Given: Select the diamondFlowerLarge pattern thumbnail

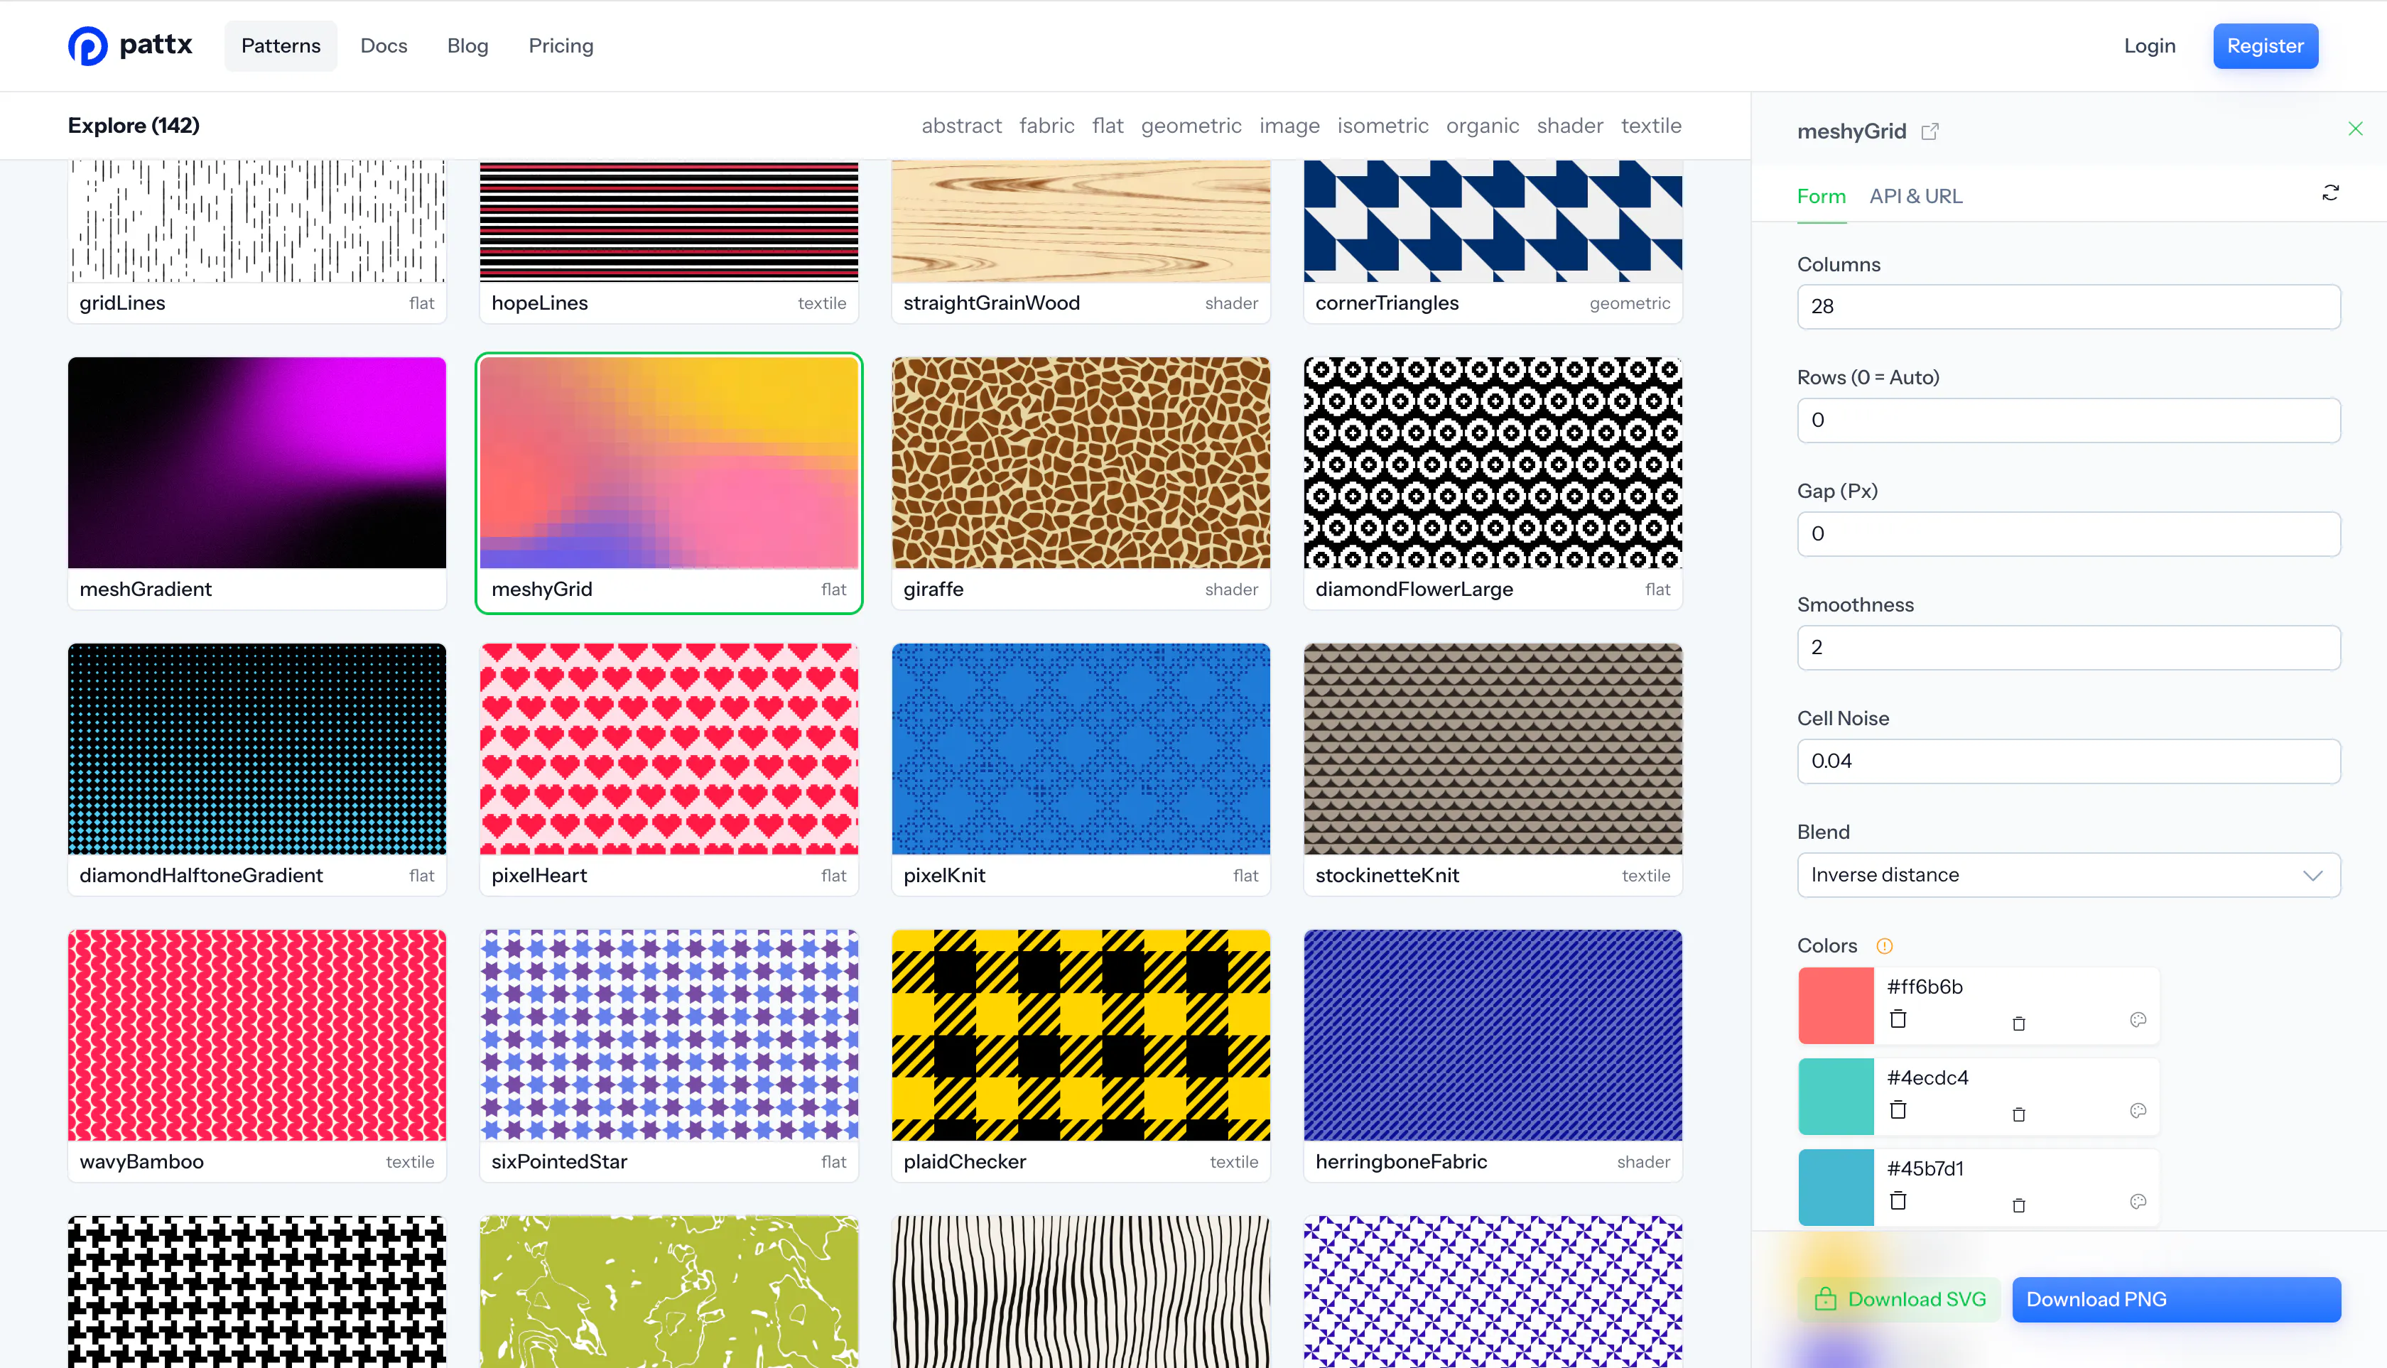Looking at the screenshot, I should 1493,462.
